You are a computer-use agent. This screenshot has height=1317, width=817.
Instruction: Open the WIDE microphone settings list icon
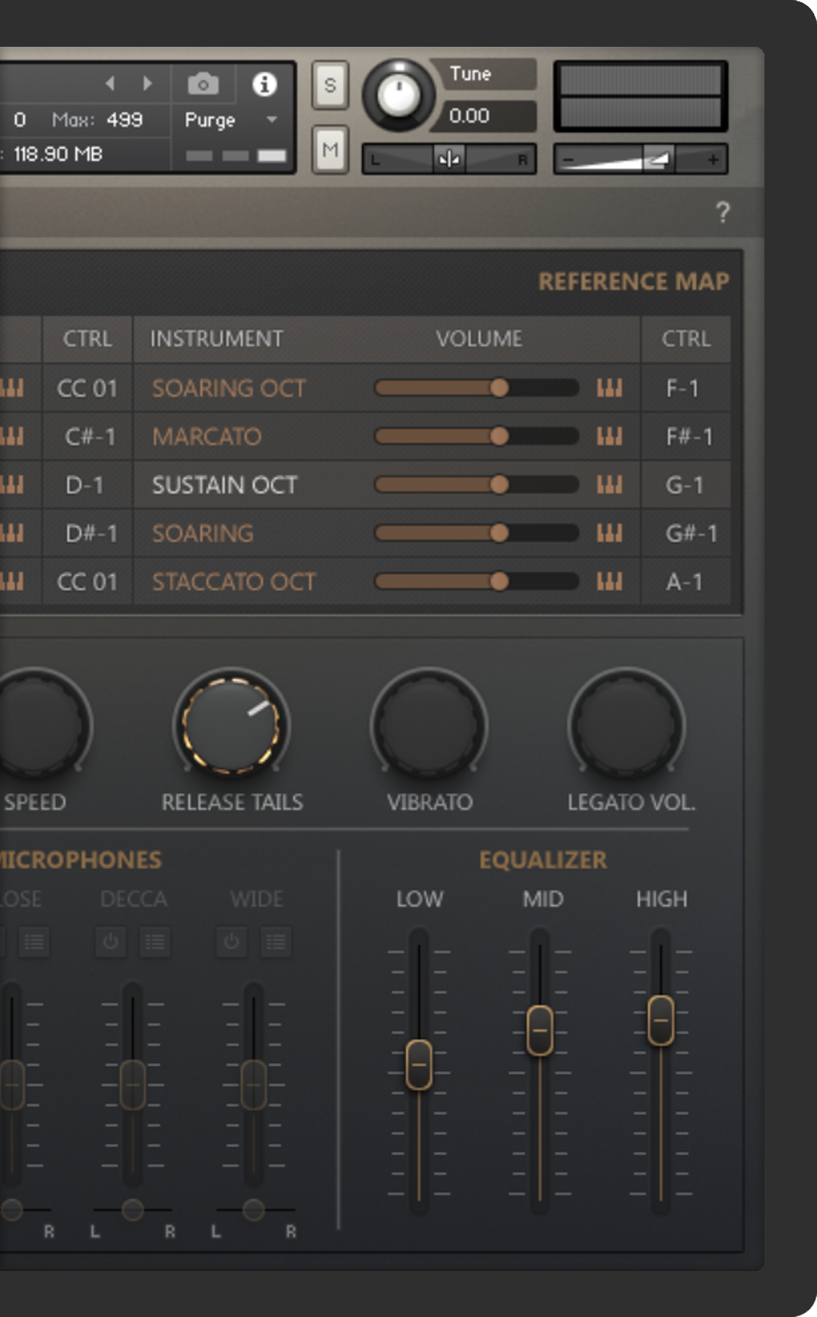pos(276,941)
